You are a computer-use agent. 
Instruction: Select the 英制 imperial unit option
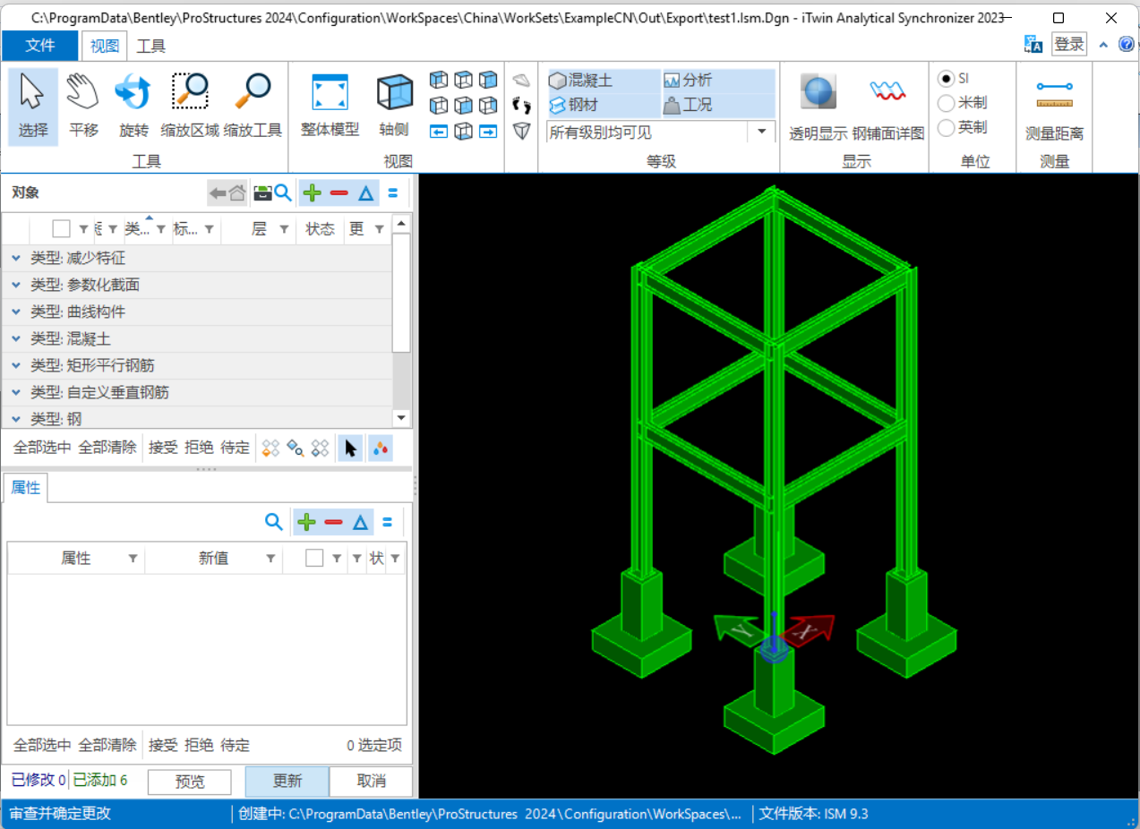point(946,128)
